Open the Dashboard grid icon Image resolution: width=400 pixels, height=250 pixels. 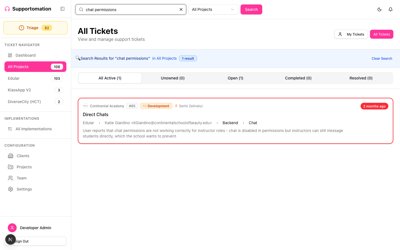click(x=10, y=55)
